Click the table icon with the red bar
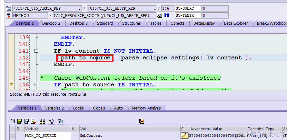287x140 pixels. (33, 121)
